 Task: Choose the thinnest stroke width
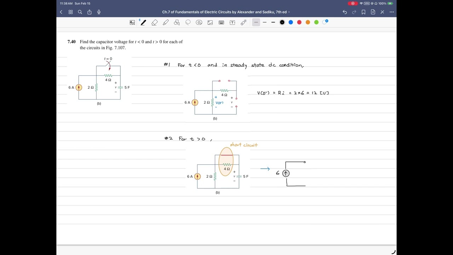tap(256, 22)
